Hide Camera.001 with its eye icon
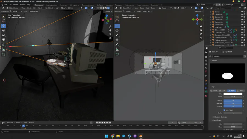 pyautogui.click(x=242, y=14)
